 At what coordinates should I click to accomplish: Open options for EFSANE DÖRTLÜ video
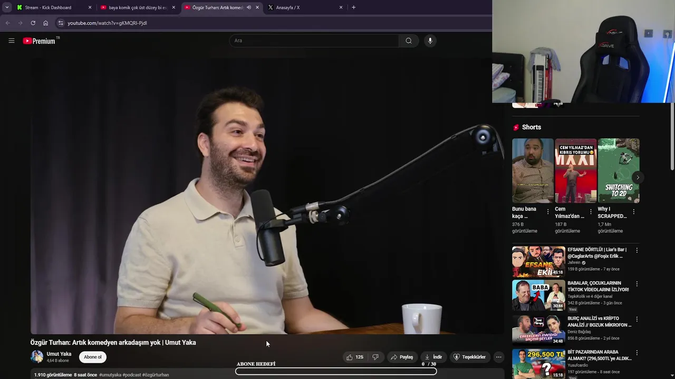coord(637,251)
